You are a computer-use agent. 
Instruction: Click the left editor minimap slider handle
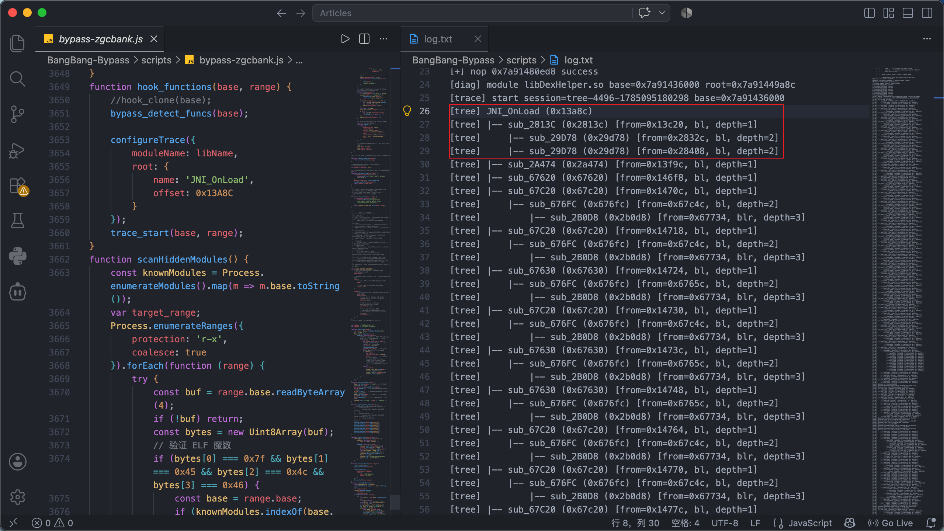[x=395, y=502]
